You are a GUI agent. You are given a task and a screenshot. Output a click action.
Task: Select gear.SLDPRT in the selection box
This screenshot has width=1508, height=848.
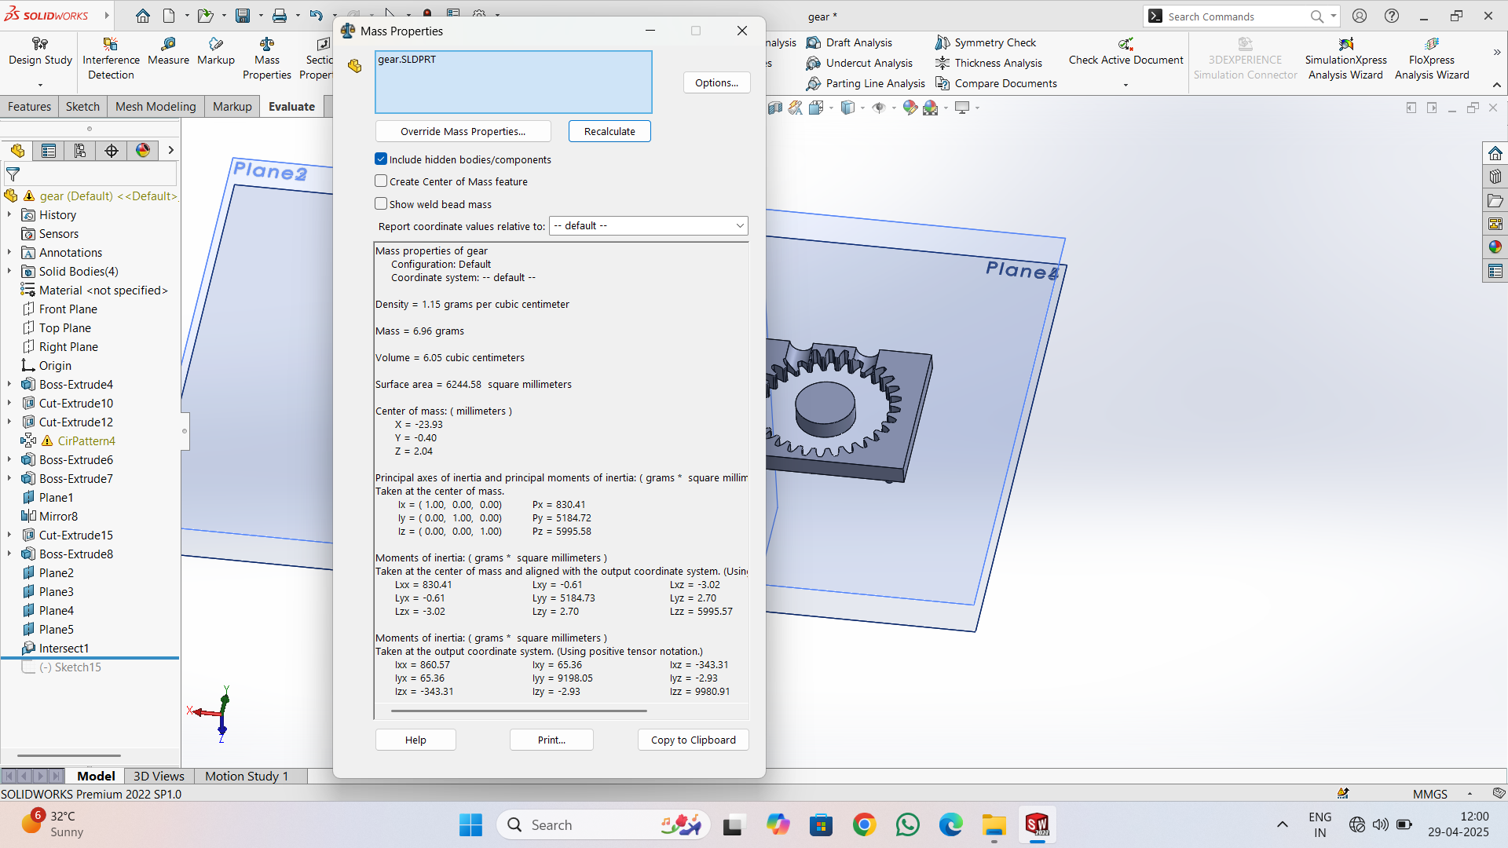(x=407, y=59)
